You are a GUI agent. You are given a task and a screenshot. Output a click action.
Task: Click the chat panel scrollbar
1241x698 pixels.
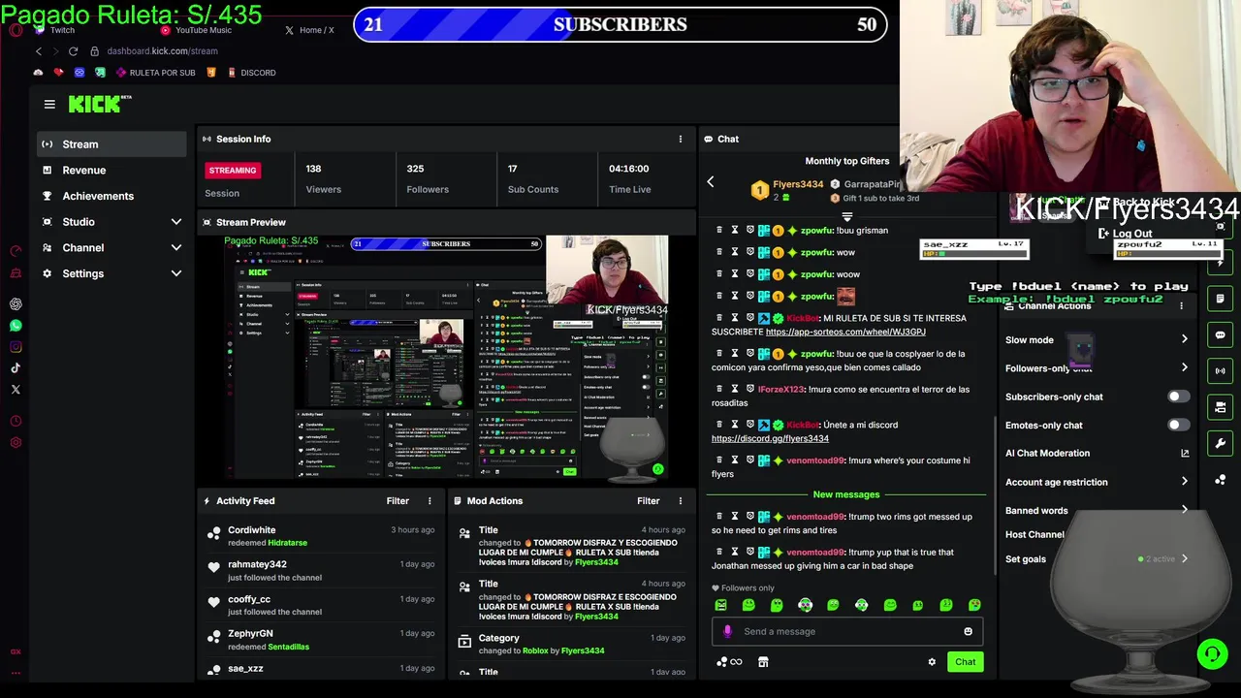pos(995,494)
